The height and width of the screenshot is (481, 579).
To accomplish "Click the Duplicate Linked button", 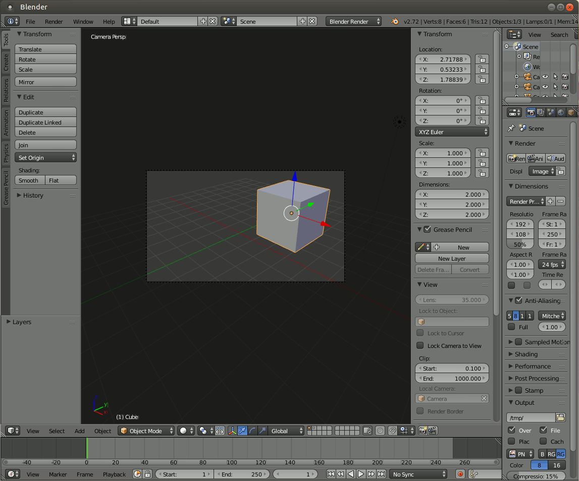I will pyautogui.click(x=46, y=122).
